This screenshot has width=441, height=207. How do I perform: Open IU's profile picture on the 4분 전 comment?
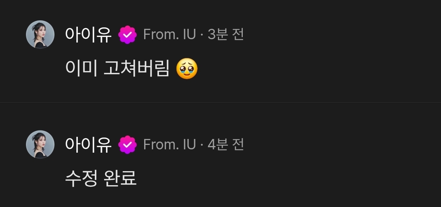[40, 144]
